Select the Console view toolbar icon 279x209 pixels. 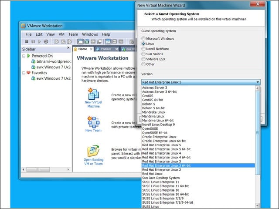tap(121, 42)
